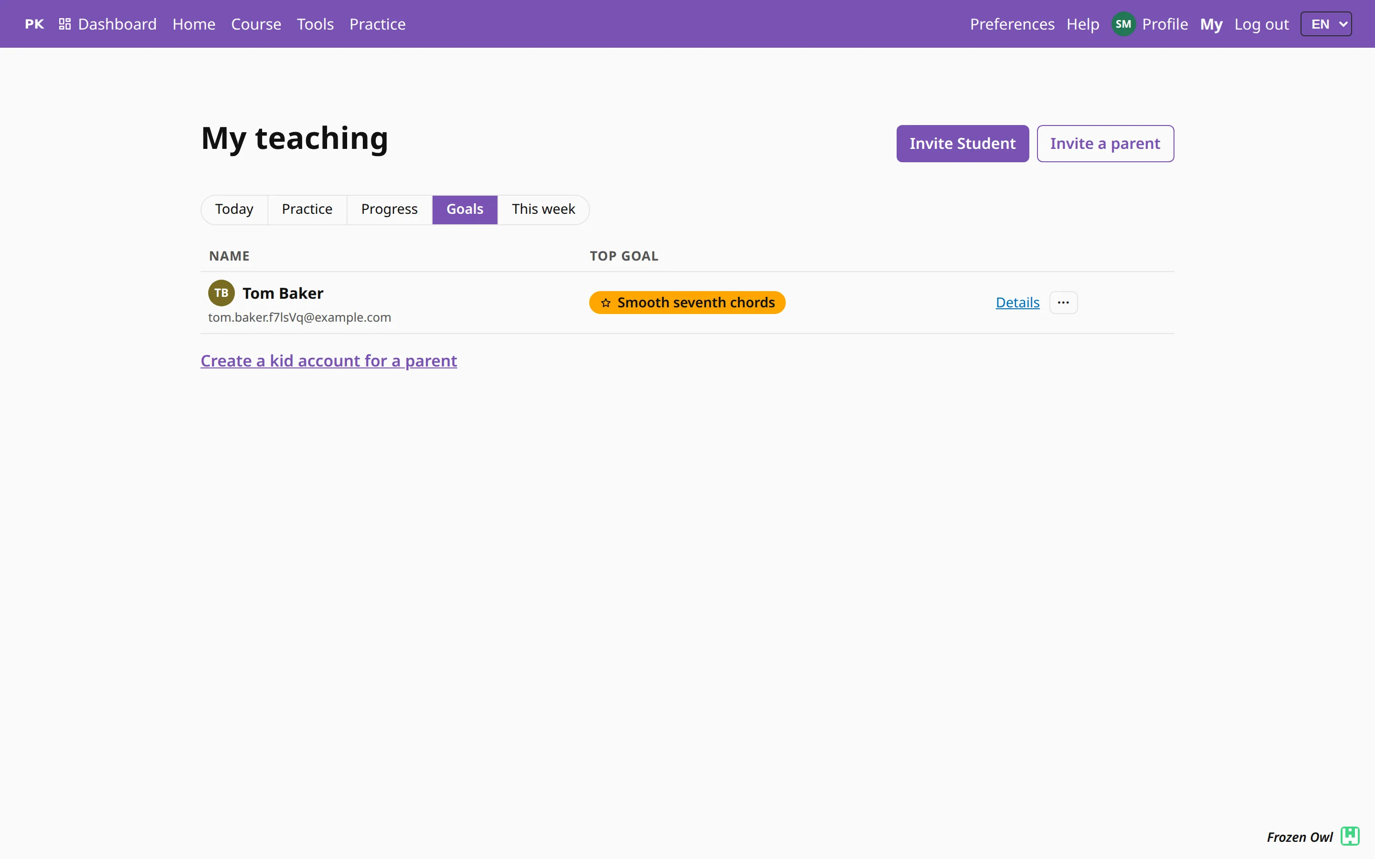Log out of the account
Image resolution: width=1375 pixels, height=859 pixels.
1261,24
